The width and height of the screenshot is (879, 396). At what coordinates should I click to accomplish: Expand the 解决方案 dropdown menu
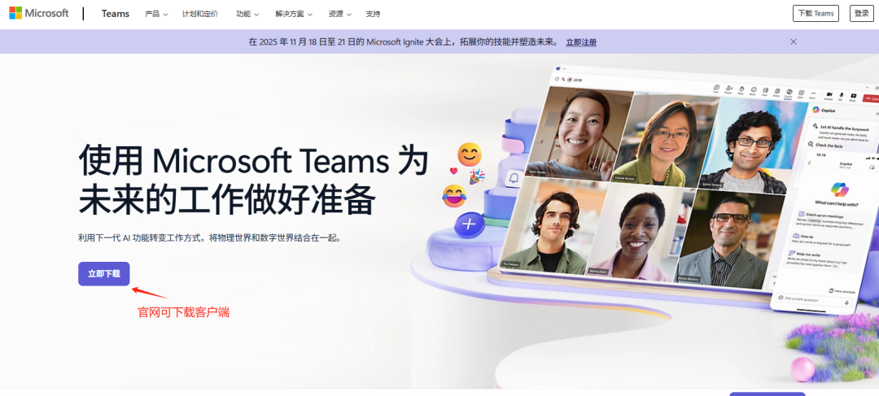click(x=294, y=14)
